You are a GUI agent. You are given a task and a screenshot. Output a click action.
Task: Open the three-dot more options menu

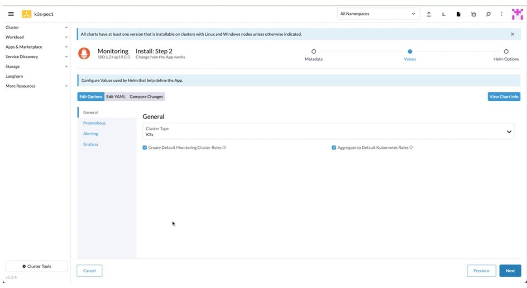click(x=502, y=14)
